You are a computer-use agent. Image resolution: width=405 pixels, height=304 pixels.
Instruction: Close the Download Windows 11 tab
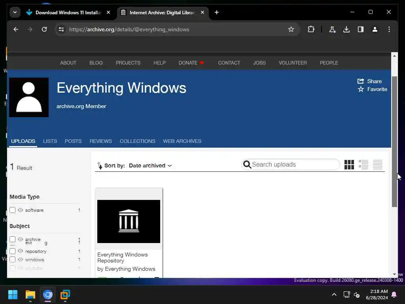[x=108, y=12]
